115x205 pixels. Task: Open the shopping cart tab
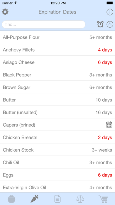(x=103, y=199)
